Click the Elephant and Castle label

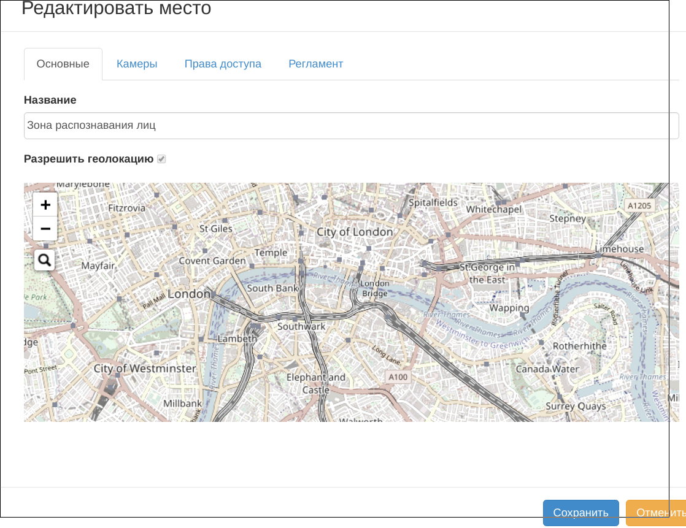[316, 383]
